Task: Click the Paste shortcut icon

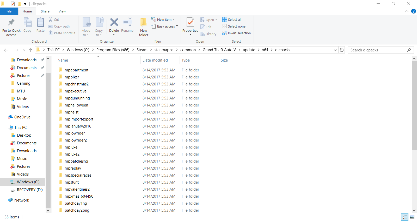Action: (x=51, y=33)
